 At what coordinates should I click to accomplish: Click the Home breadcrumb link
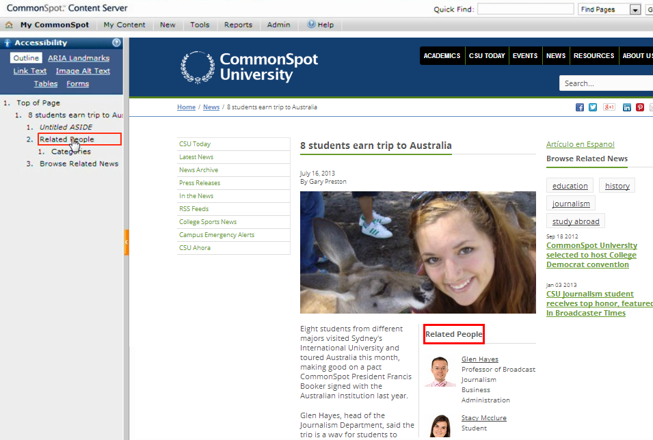point(186,107)
